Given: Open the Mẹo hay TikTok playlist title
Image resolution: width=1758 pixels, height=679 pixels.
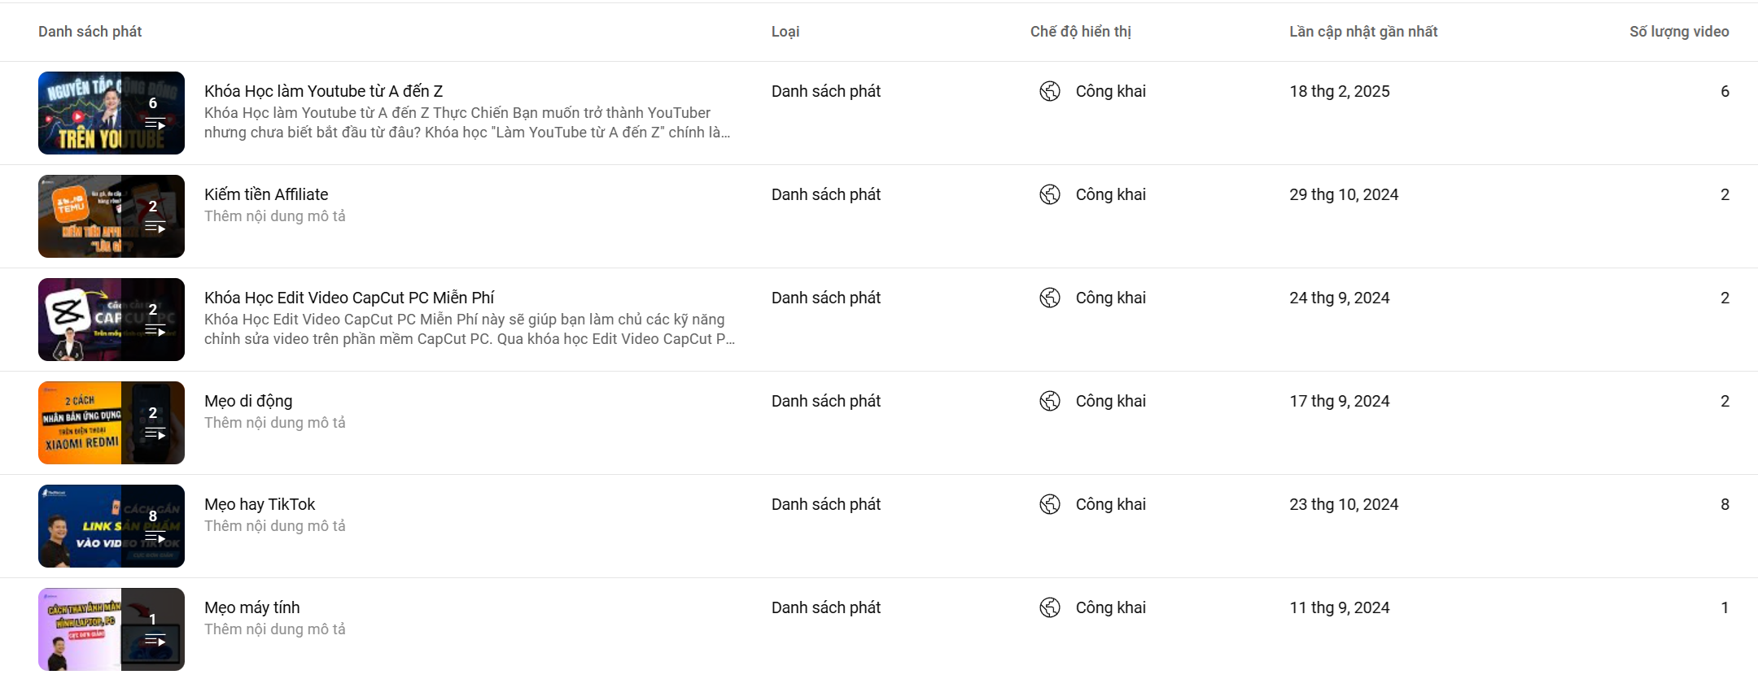Looking at the screenshot, I should [260, 504].
